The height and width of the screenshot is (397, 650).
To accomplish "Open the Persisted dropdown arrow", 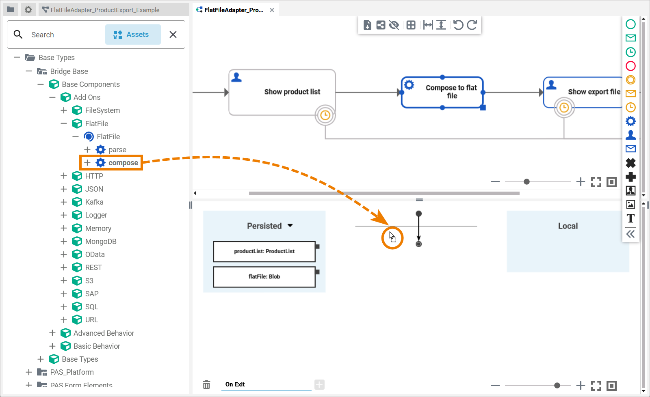I will pos(290,226).
